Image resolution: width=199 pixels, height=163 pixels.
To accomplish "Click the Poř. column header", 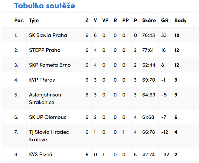I will click(x=19, y=20).
